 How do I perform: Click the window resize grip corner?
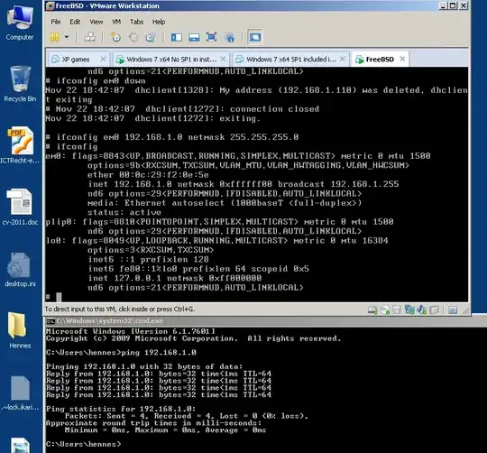coord(466,310)
